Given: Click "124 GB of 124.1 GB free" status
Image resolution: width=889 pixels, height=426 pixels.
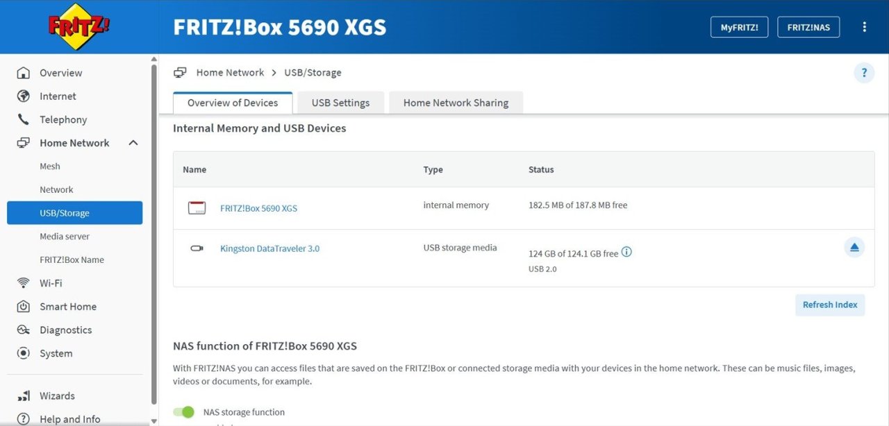Looking at the screenshot, I should click(x=573, y=254).
